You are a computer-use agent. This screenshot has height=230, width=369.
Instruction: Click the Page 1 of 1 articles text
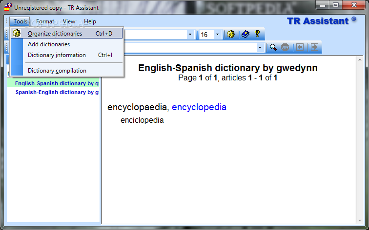pos(228,78)
